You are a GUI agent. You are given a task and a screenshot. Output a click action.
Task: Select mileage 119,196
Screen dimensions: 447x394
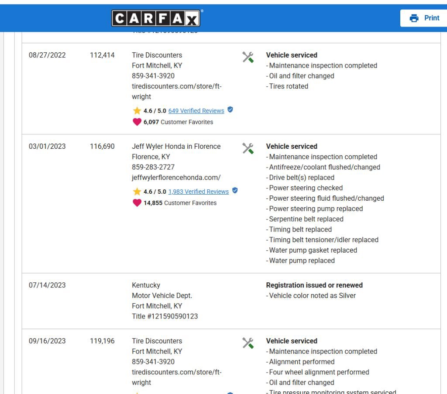[x=102, y=341]
